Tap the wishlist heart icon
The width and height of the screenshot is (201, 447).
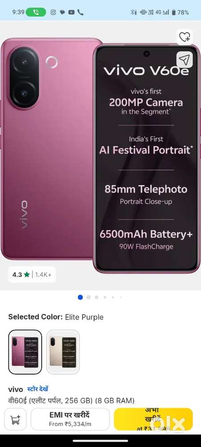[185, 37]
